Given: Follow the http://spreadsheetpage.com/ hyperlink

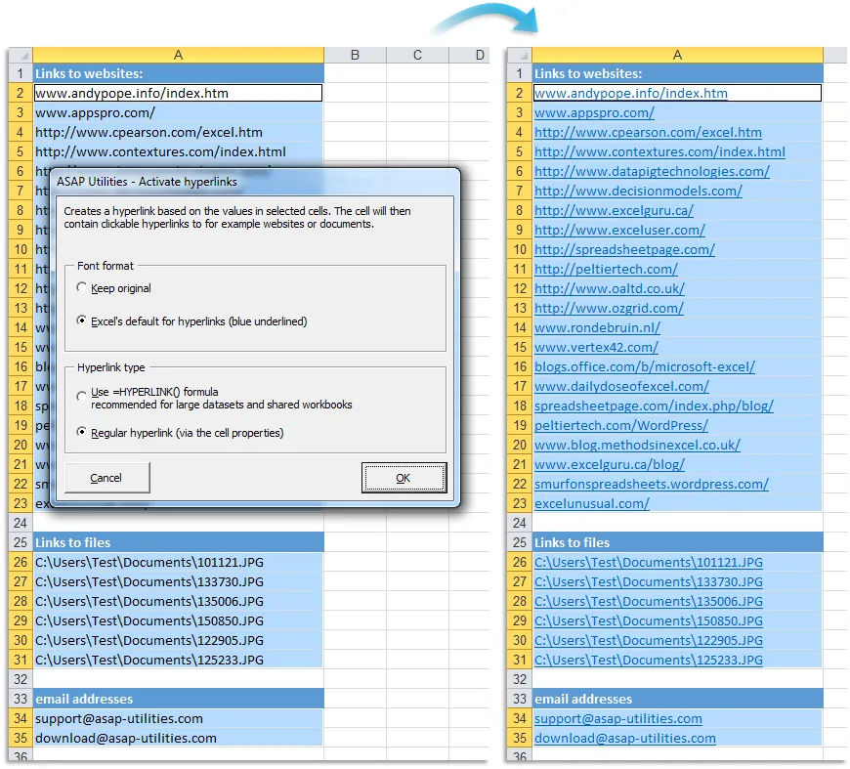Looking at the screenshot, I should [x=624, y=249].
